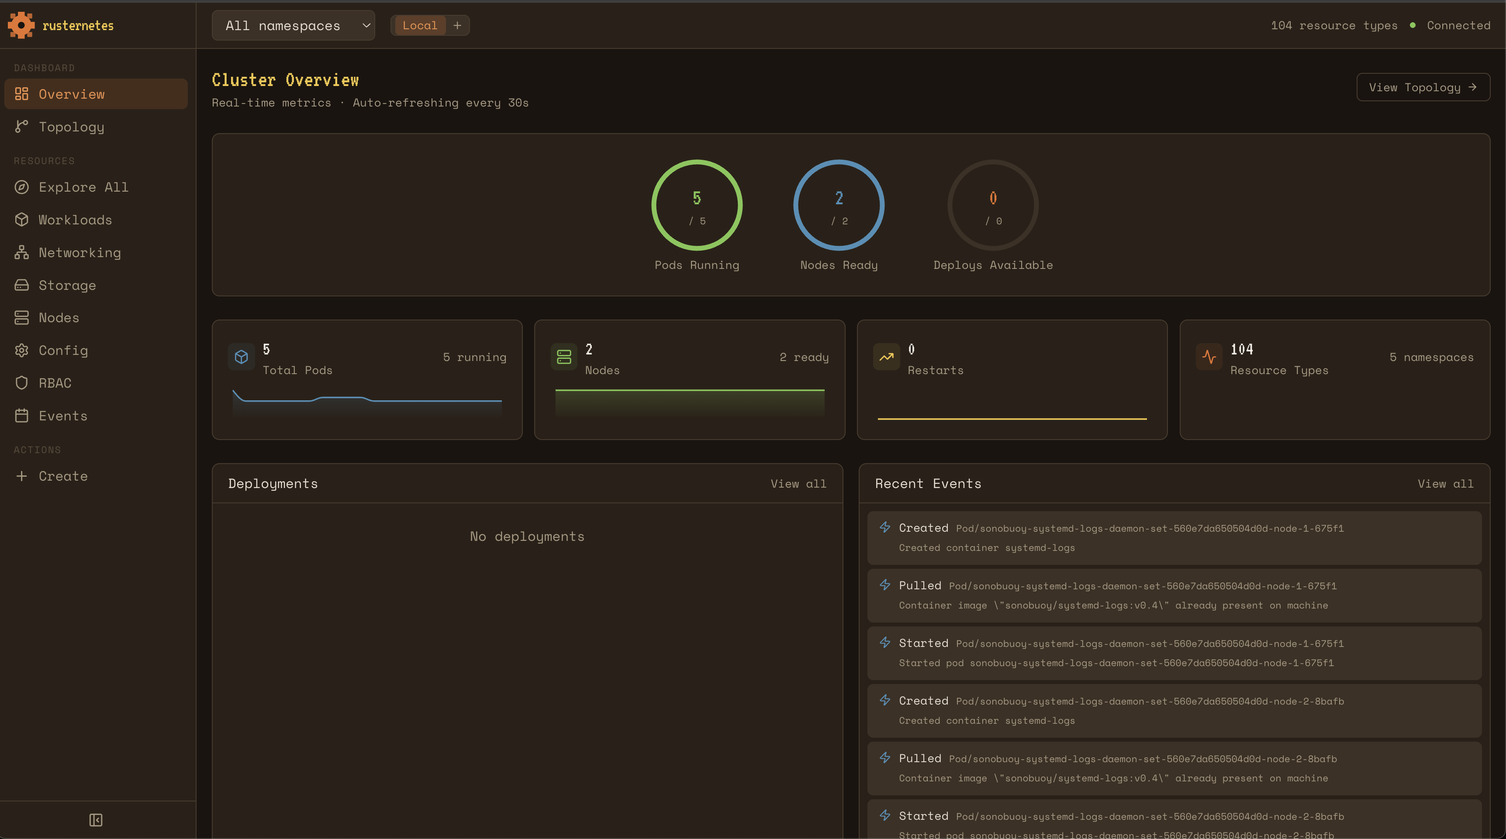
Task: Open Topology in the sidebar
Action: click(x=71, y=127)
